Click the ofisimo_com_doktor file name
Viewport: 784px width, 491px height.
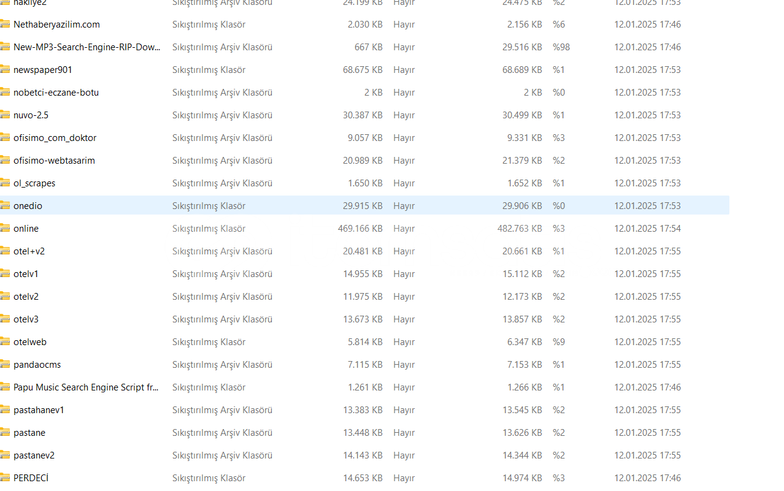55,138
